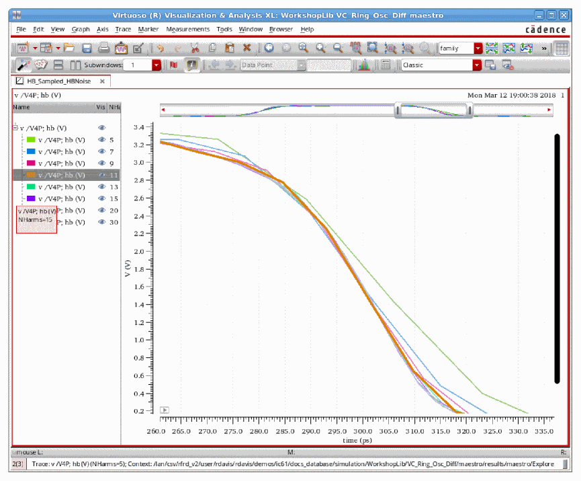The image size is (581, 481).
Task: Click the scissors Cut icon
Action: coord(195,48)
